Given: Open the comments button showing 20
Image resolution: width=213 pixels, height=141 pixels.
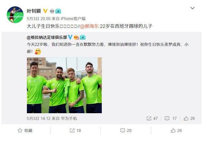Looking at the screenshot, I should pyautogui.click(x=126, y=130).
